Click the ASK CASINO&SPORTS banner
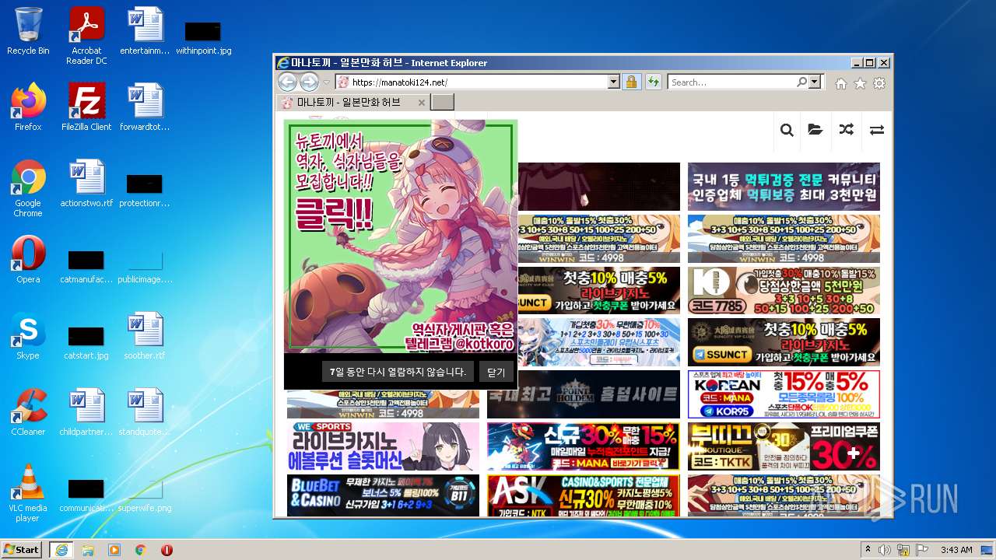The height and width of the screenshot is (560, 996). [x=583, y=495]
